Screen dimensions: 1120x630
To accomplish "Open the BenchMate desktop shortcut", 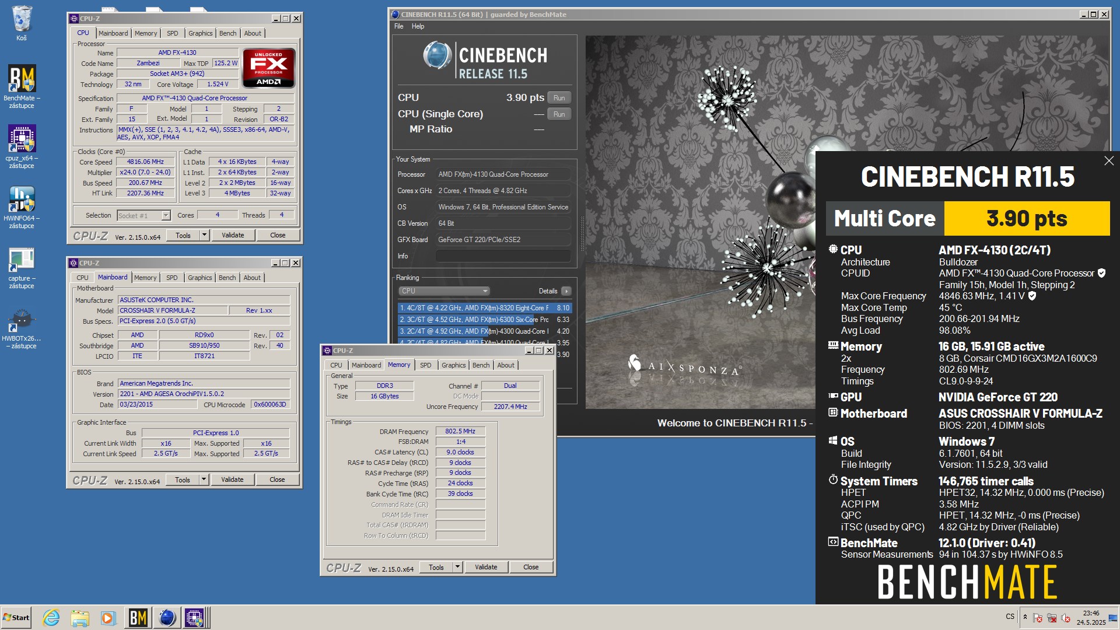I will (x=22, y=86).
